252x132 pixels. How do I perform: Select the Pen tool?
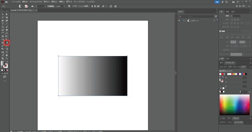(x=3, y=21)
